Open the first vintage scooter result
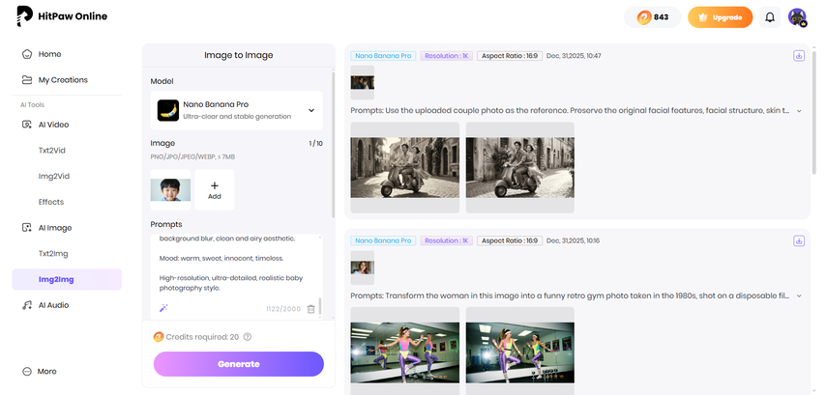This screenshot has height=395, width=826. (x=404, y=167)
